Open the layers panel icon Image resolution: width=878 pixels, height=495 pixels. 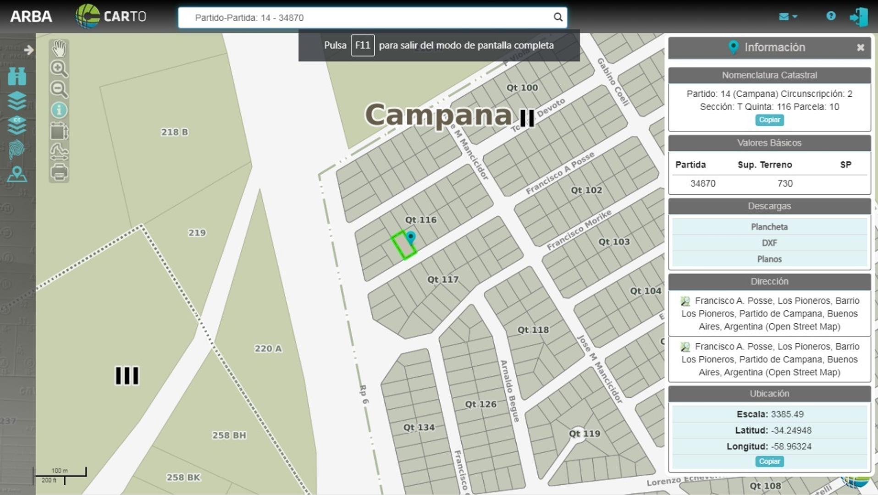coord(17,101)
